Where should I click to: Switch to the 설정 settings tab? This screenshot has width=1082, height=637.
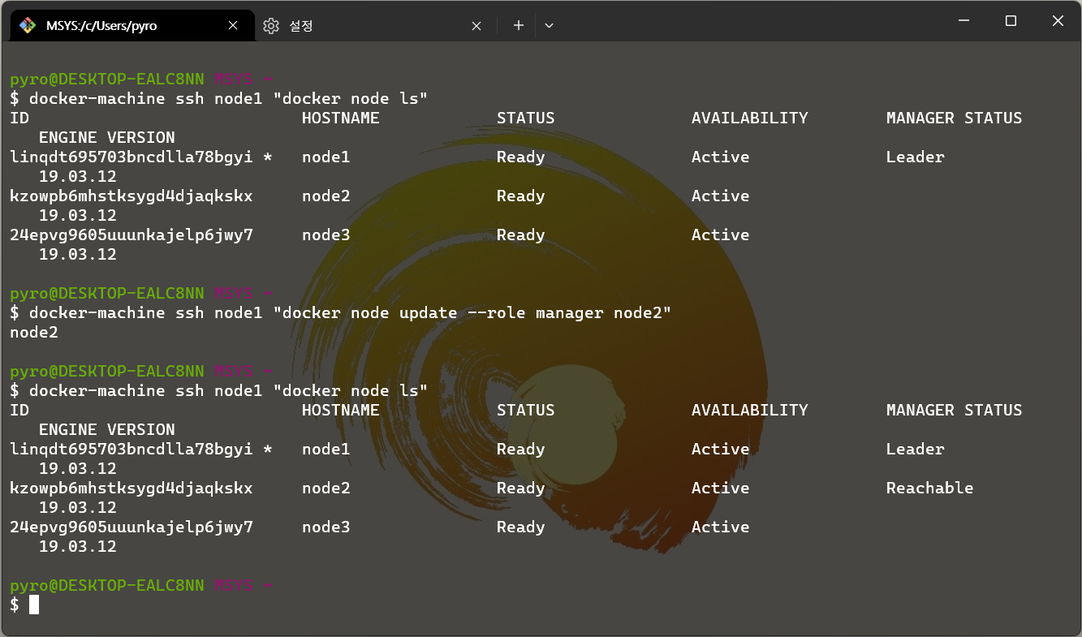click(376, 25)
